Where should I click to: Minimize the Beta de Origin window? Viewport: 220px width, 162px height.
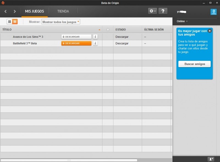[204, 3]
